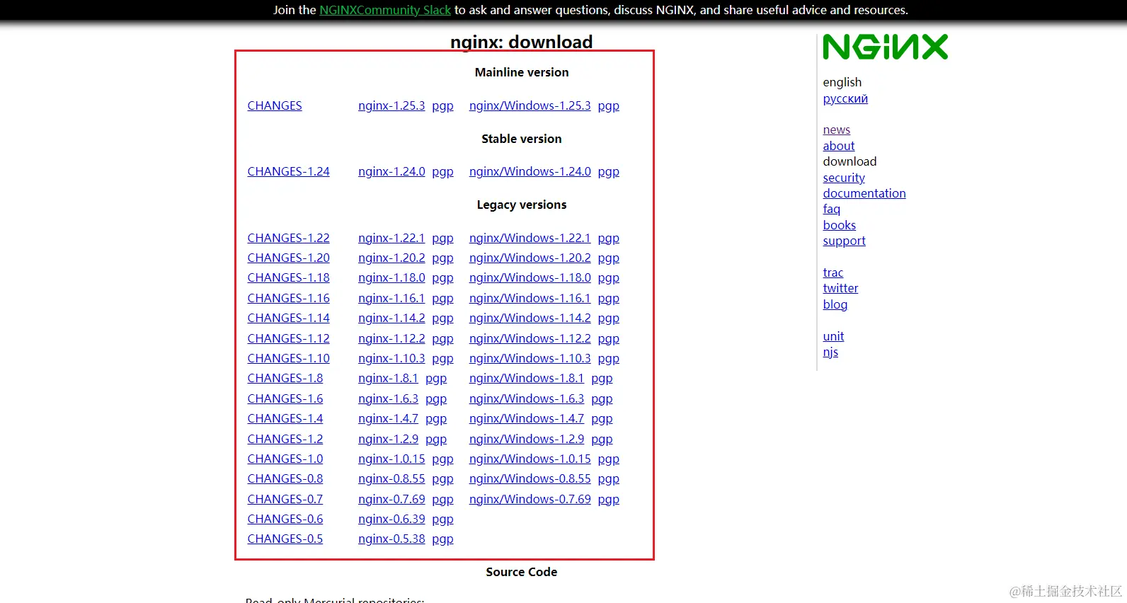Download nginx/Windows-1.2.9
The image size is (1127, 603).
pyautogui.click(x=526, y=439)
